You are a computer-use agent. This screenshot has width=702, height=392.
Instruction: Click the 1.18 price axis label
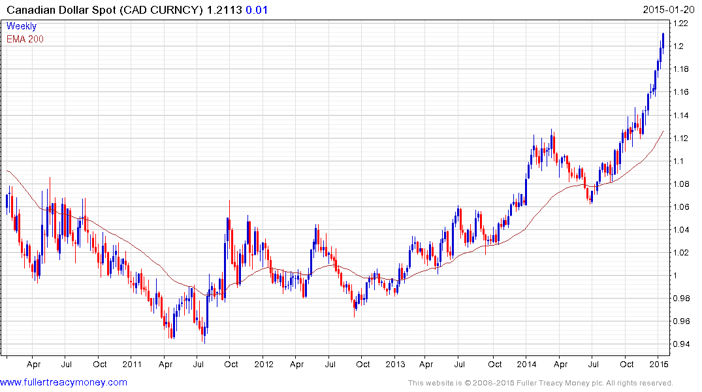click(x=681, y=69)
